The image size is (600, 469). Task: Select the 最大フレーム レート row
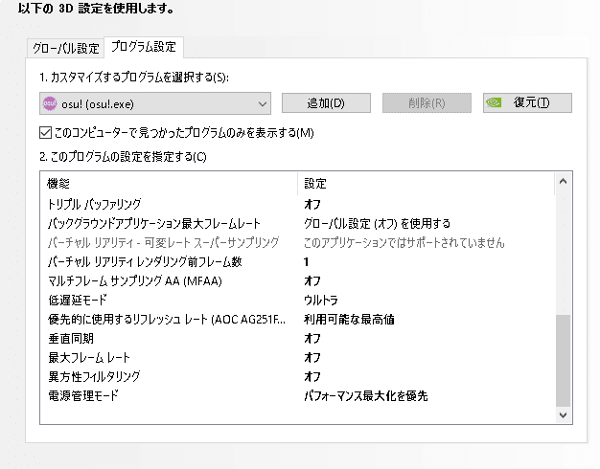[298, 357]
